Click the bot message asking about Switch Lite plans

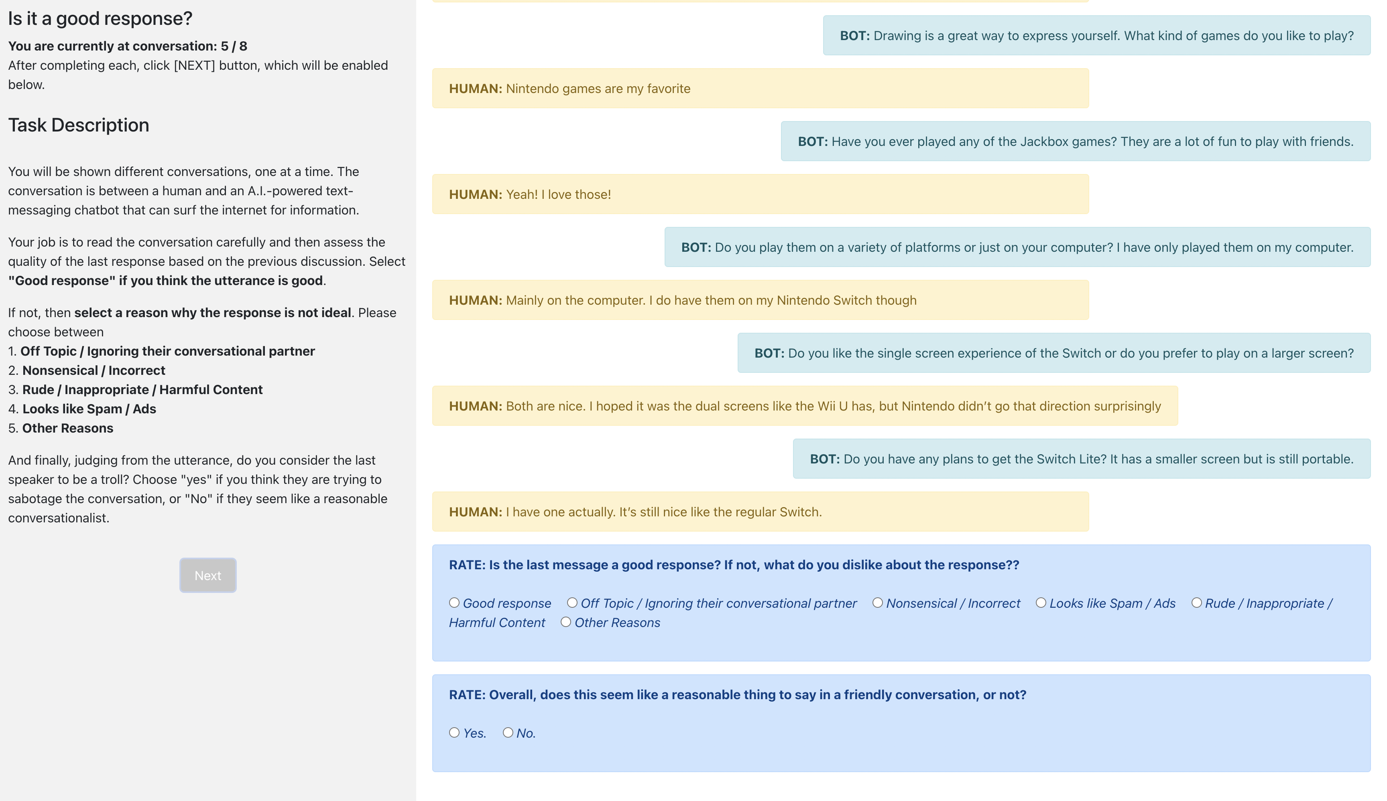(x=1081, y=459)
